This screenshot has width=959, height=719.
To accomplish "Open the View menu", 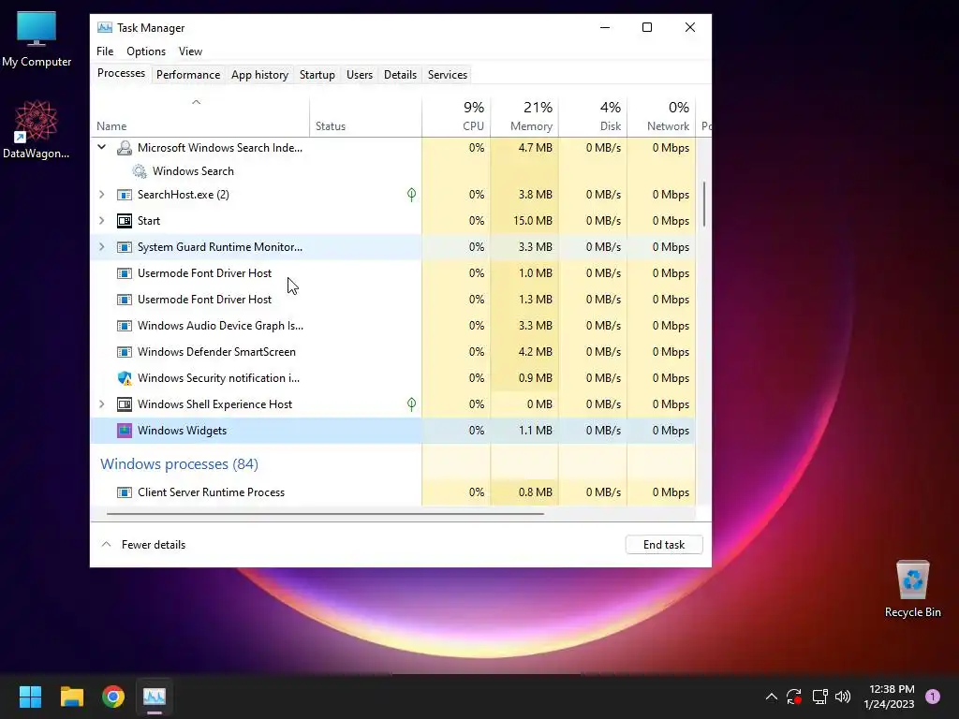I will pos(190,51).
